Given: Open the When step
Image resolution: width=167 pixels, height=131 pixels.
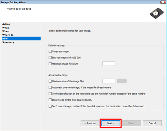Looking at the screenshot, I should click(6, 31).
